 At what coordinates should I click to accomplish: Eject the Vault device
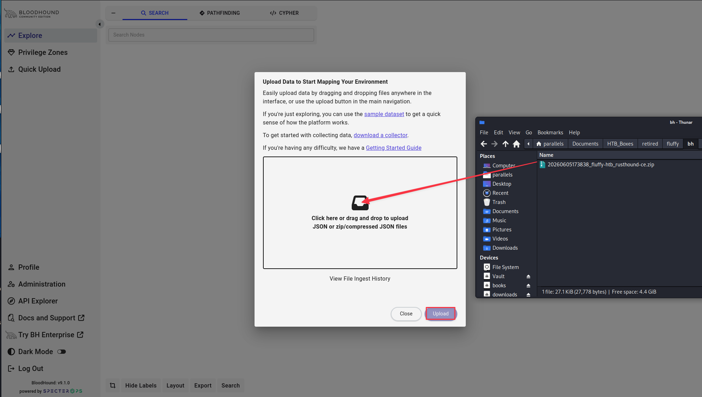(x=528, y=277)
